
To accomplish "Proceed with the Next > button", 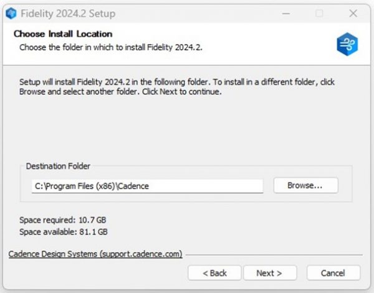I will coord(270,272).
